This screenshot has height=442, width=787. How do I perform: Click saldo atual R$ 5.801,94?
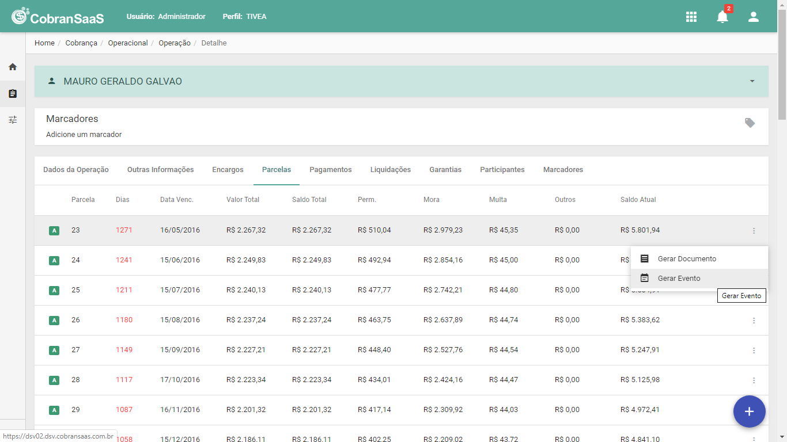pyautogui.click(x=640, y=230)
